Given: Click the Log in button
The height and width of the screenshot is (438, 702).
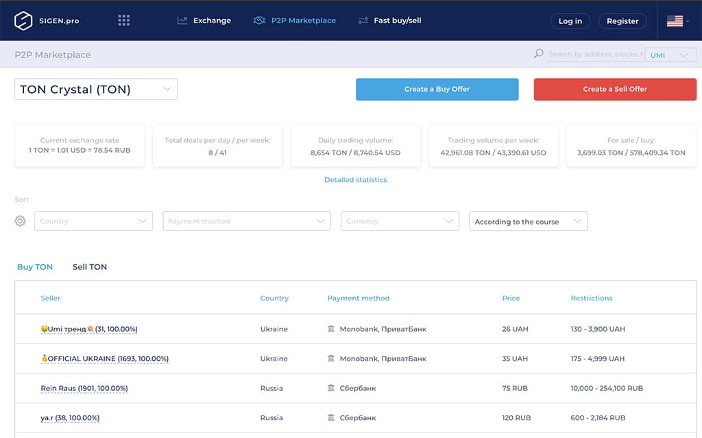Looking at the screenshot, I should click(x=570, y=21).
